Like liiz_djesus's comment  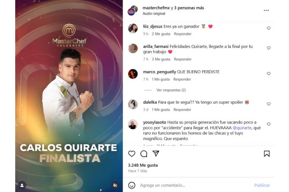tap(269, 28)
